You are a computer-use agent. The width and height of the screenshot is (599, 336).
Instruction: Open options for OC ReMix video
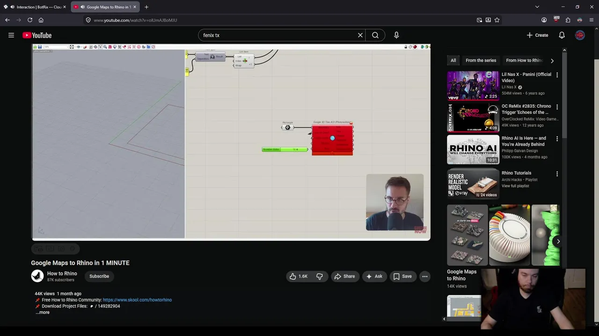557,107
